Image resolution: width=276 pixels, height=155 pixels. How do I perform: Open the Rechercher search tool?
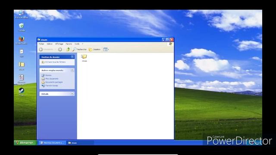(79, 50)
